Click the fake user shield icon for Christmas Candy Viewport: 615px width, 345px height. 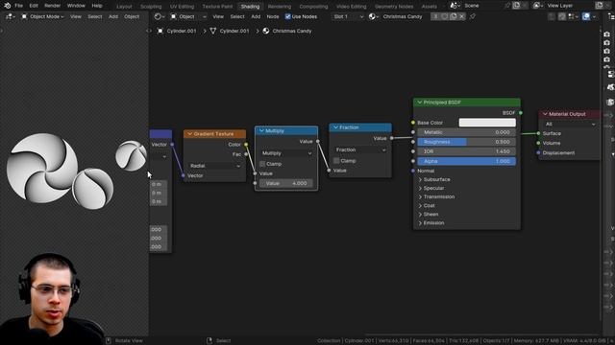click(x=445, y=16)
